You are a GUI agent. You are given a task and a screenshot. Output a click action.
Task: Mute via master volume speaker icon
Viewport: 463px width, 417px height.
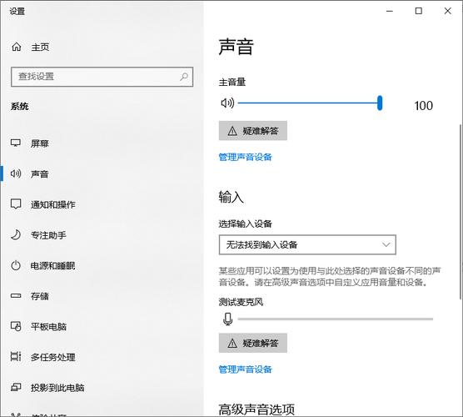(227, 103)
